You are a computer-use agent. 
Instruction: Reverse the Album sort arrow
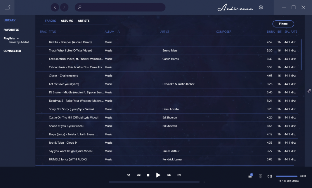tap(119, 32)
